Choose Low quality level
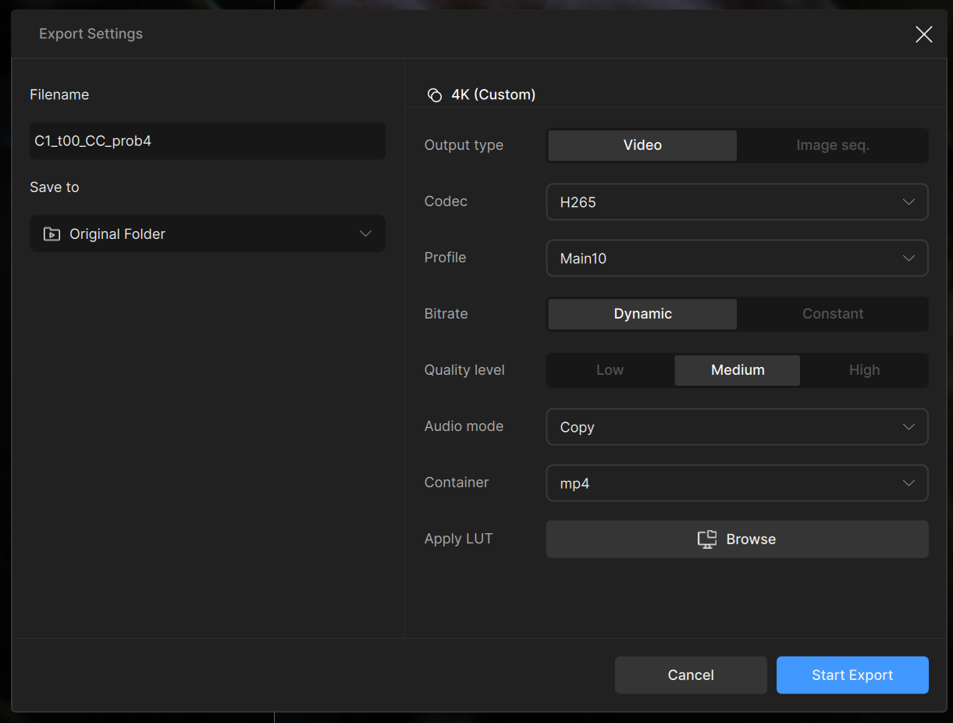953x723 pixels. point(610,370)
